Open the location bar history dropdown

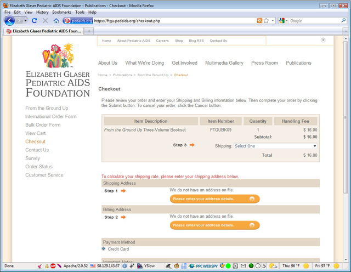(x=273, y=21)
